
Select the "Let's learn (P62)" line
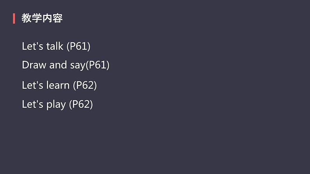pos(59,85)
